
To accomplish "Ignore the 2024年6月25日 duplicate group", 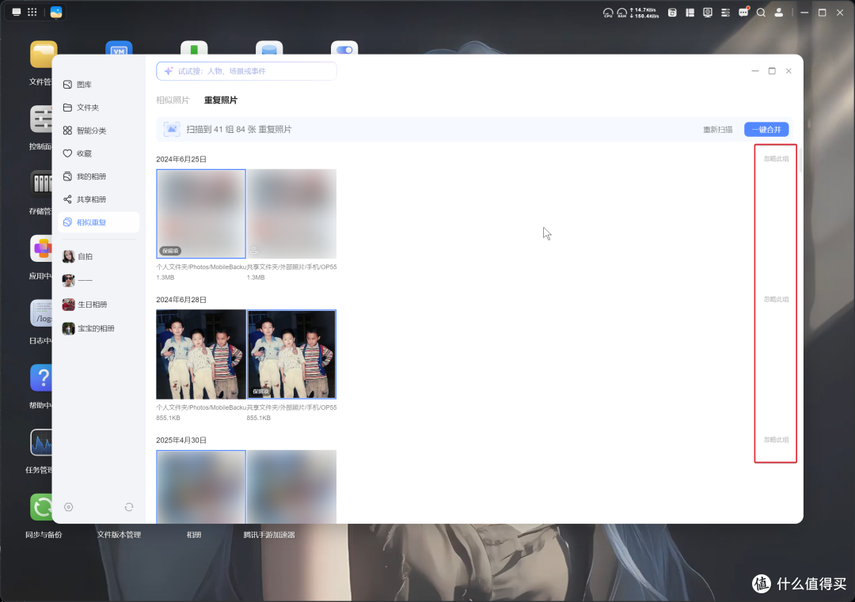I will tap(776, 158).
